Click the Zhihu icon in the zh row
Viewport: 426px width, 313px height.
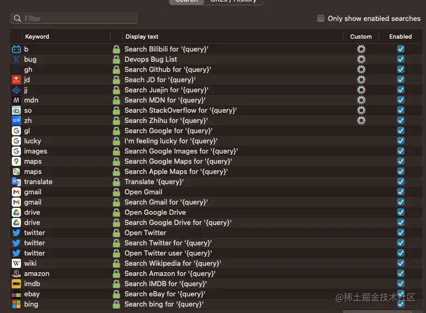click(16, 121)
